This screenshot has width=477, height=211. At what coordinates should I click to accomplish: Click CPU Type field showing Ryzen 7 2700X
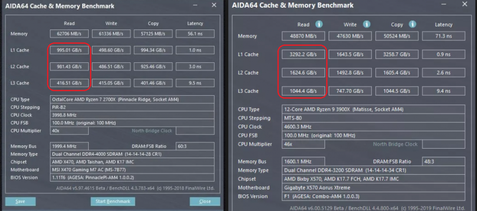click(132, 99)
